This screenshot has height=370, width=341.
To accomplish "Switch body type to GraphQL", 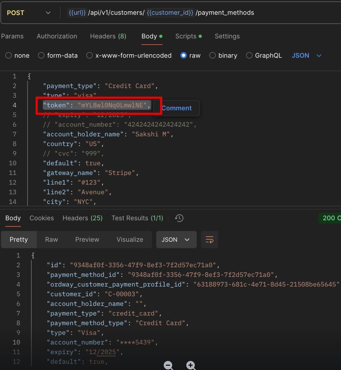I will 249,55.
